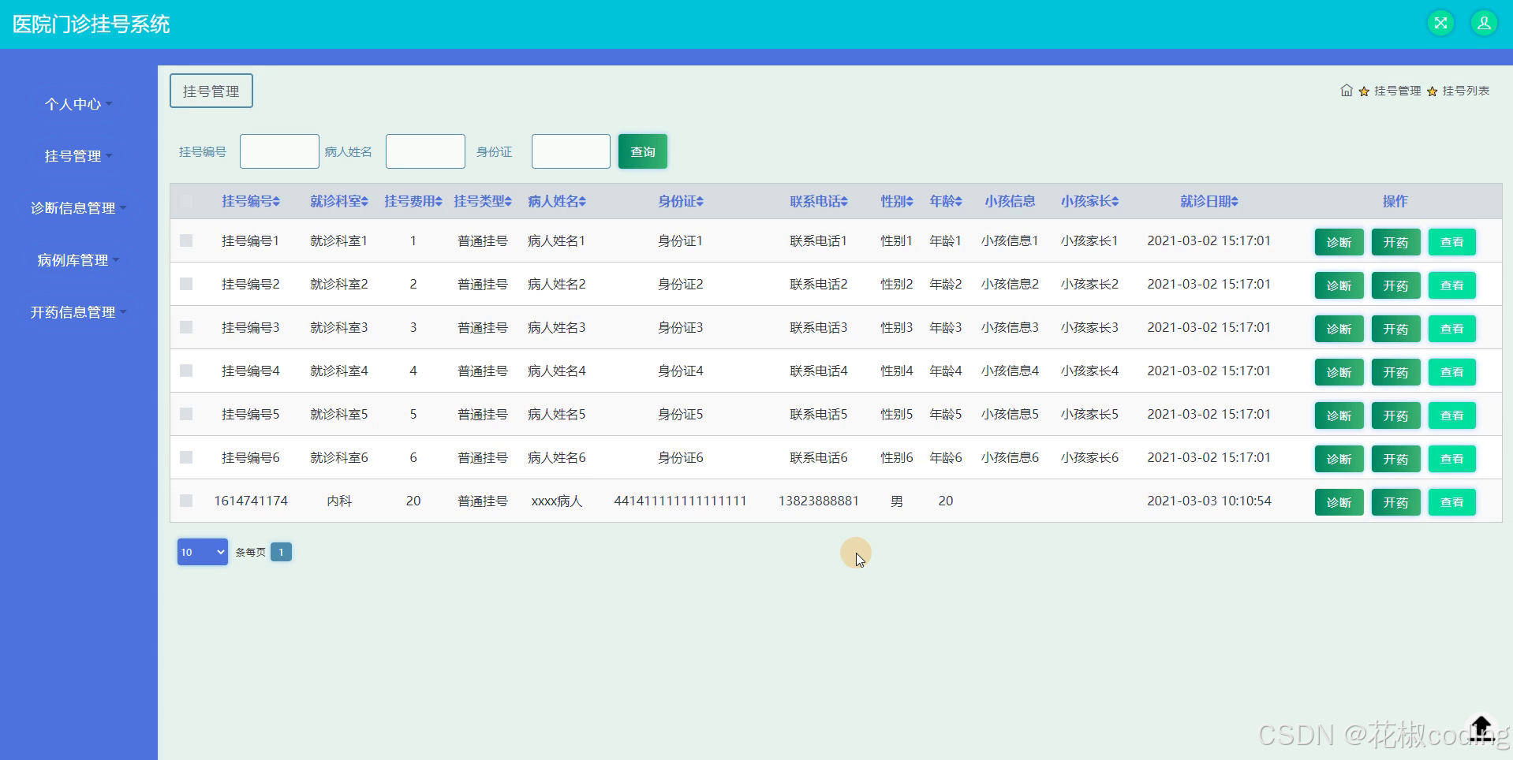Image resolution: width=1513 pixels, height=760 pixels.
Task: Sort by 挂号类型 column arrows
Action: 508,202
